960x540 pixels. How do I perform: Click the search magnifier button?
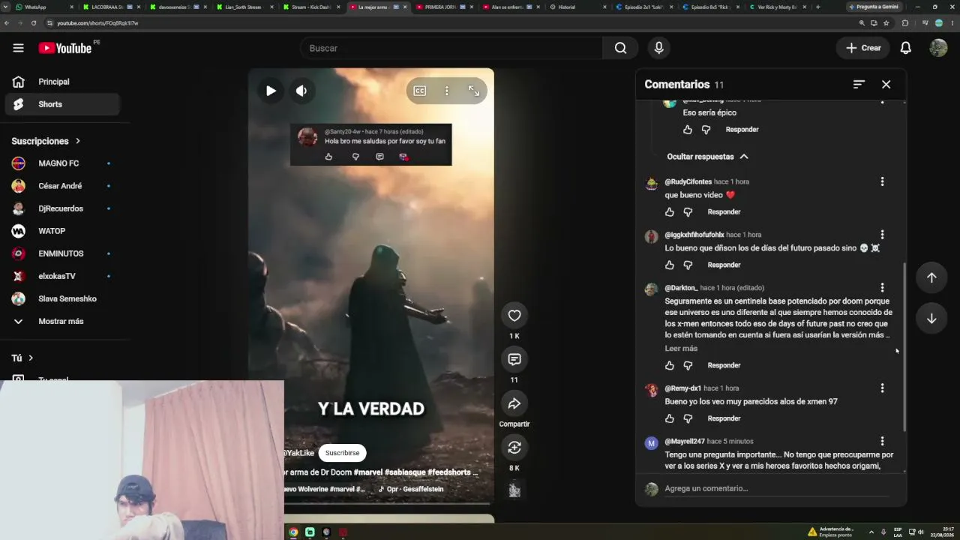pyautogui.click(x=620, y=48)
